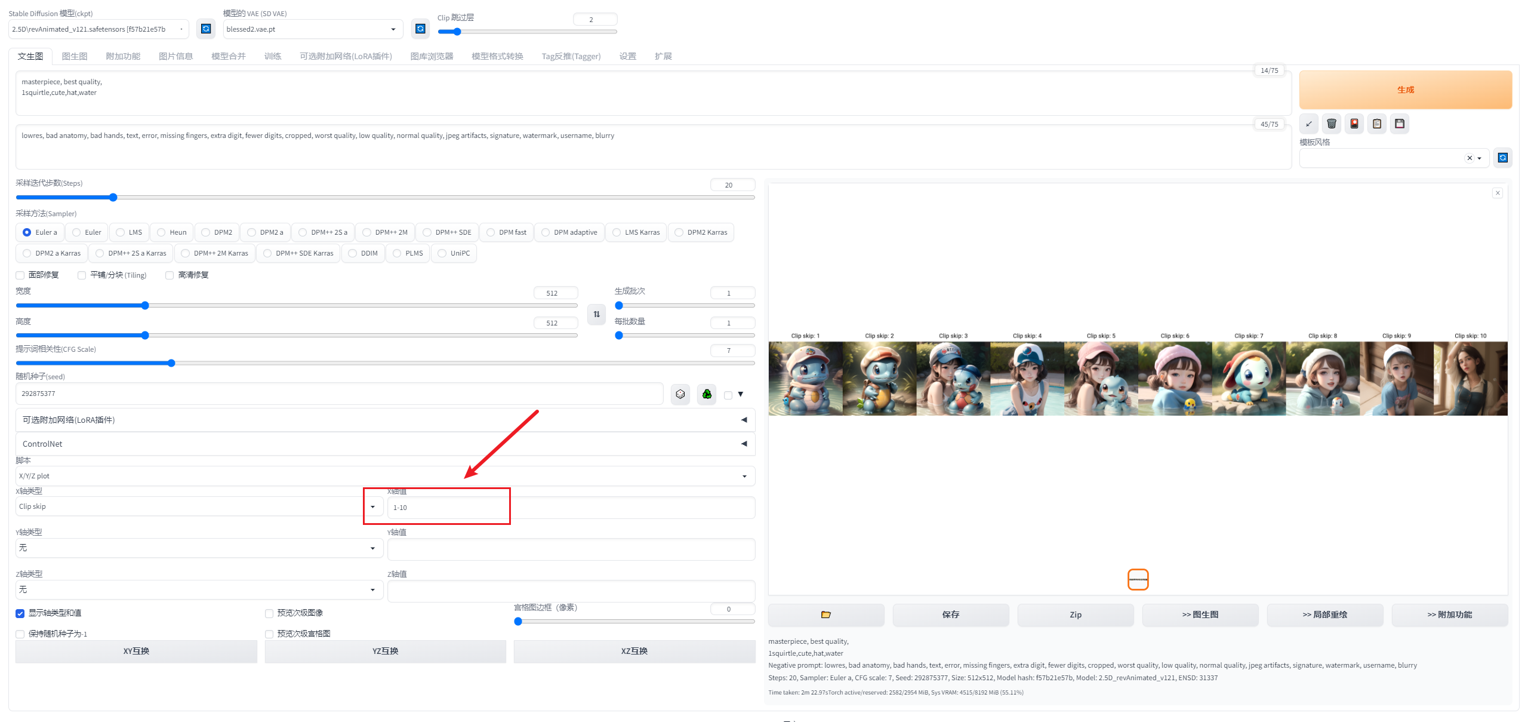Click the Clip skip 7 thumbnail
1528x722 pixels.
pos(1249,379)
